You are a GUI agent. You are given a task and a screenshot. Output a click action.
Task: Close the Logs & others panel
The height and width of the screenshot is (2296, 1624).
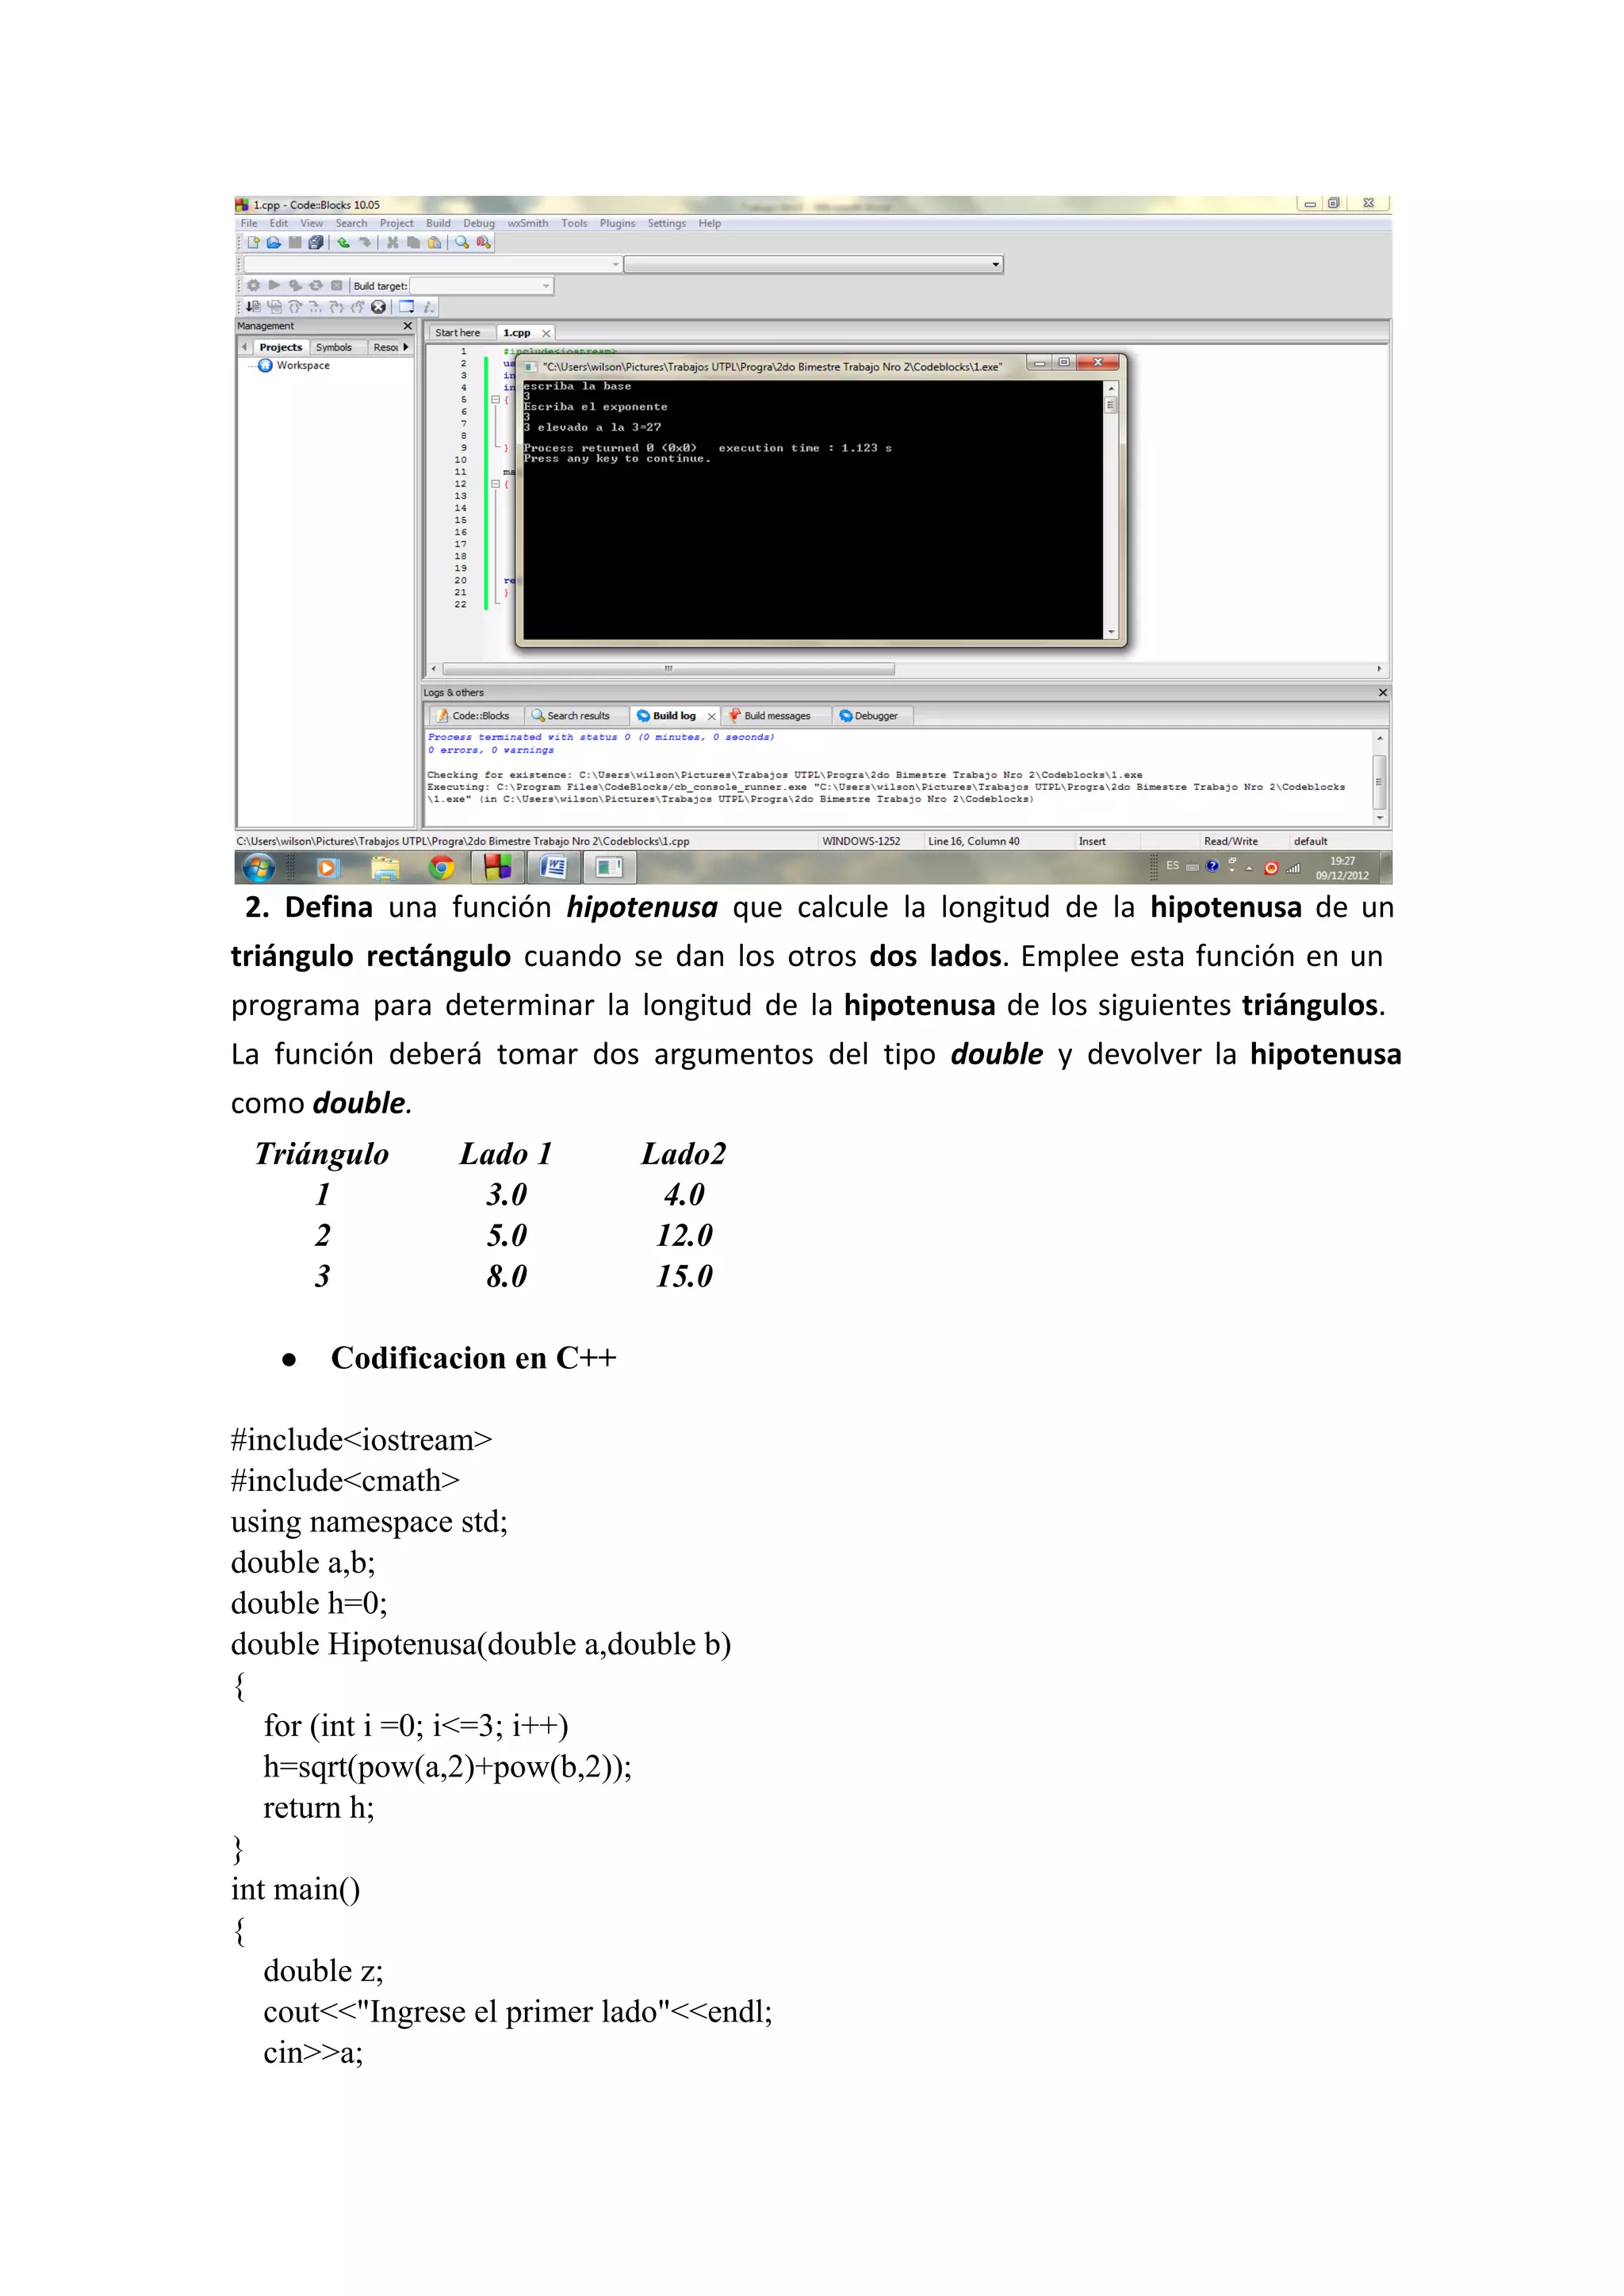point(1383,692)
